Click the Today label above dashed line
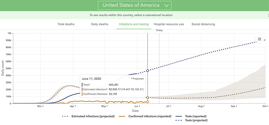Screen dimensions: 269x125 point(159,30)
